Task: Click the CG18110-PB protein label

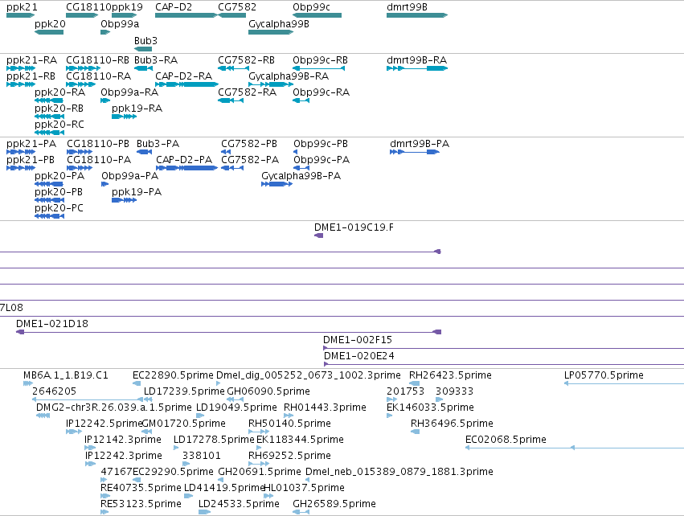Action: tap(98, 144)
